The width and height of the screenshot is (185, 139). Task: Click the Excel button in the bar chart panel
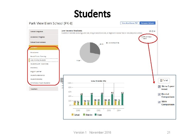(164, 81)
